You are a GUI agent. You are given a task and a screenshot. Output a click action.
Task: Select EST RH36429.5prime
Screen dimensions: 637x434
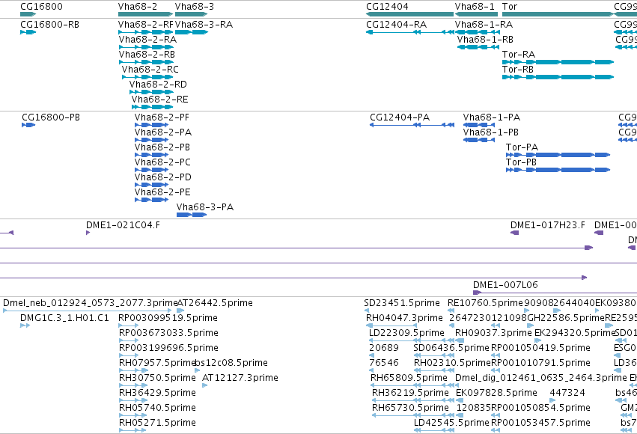pos(132,401)
